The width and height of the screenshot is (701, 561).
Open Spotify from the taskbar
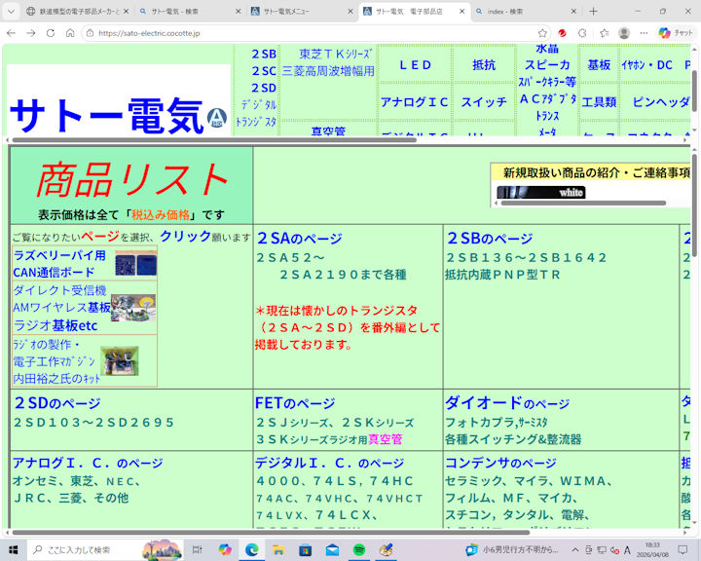(359, 549)
